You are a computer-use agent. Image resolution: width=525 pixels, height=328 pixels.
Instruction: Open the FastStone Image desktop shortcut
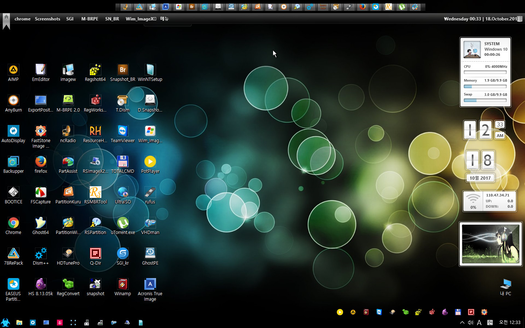point(41,137)
